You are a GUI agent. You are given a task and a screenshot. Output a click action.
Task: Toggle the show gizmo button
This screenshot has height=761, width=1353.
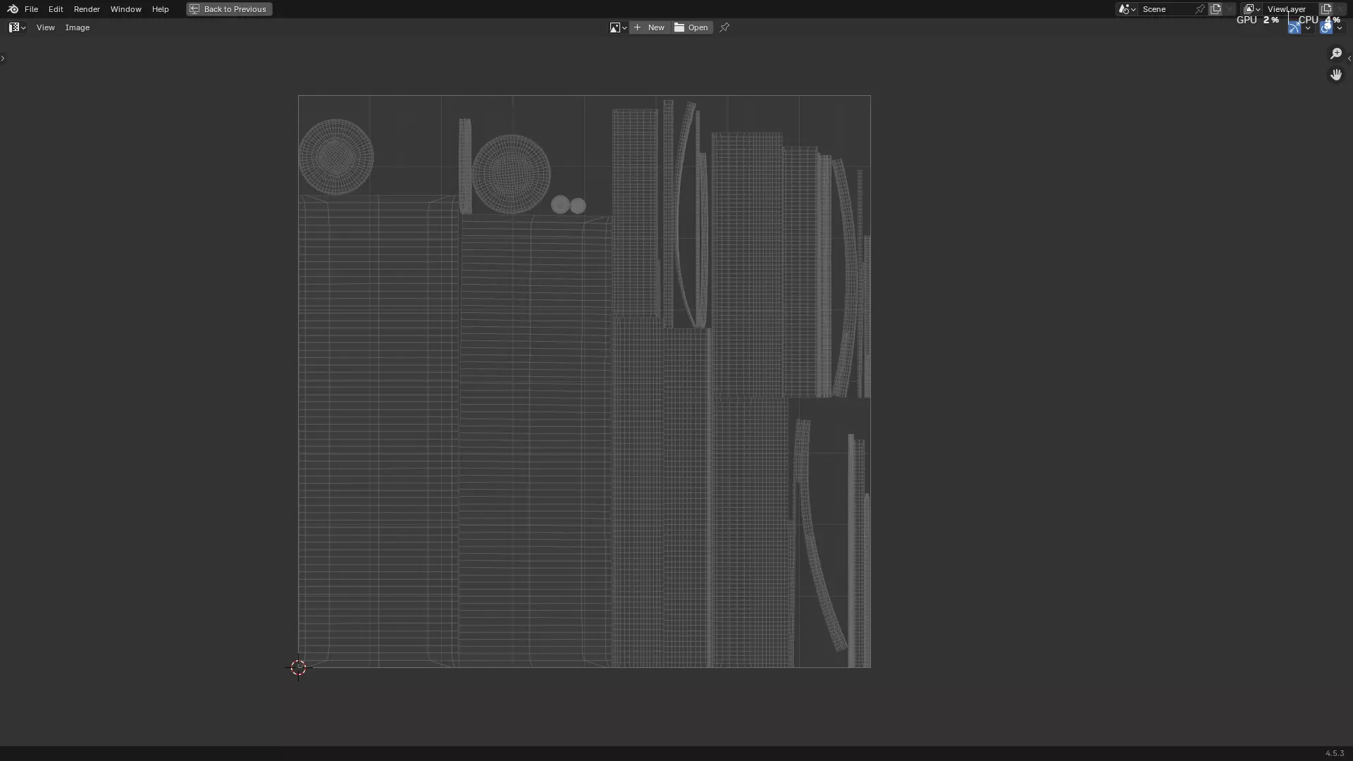point(1295,28)
